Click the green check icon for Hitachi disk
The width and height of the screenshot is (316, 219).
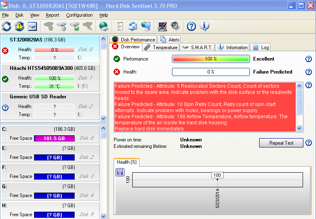[x=5, y=79]
